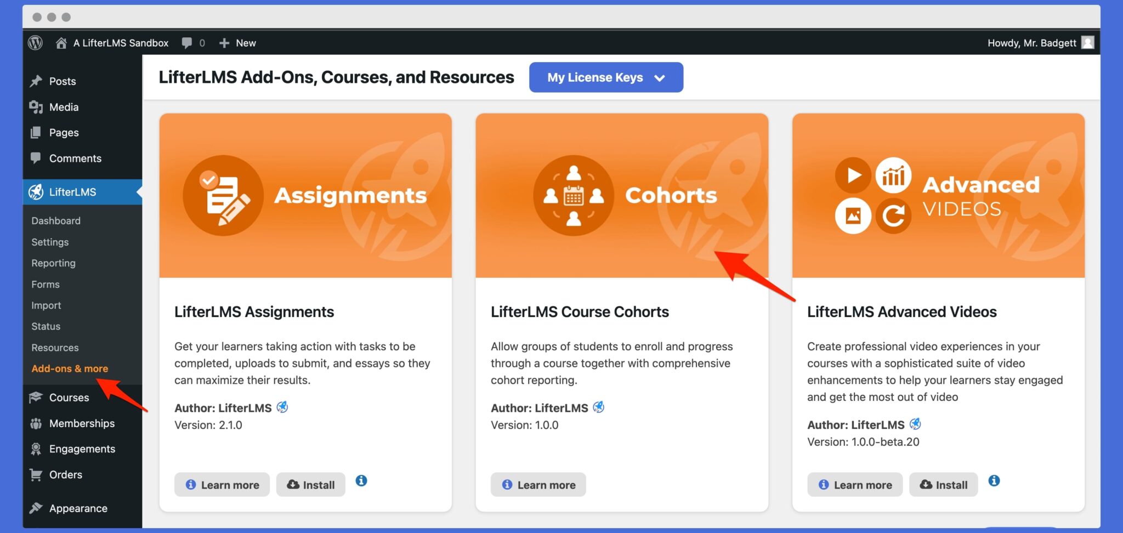This screenshot has height=533, width=1123.
Task: Select Reporting in the LifterLMS menu
Action: coord(53,263)
